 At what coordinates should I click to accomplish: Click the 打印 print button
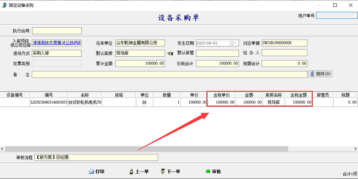[x=97, y=171]
